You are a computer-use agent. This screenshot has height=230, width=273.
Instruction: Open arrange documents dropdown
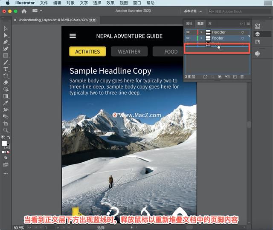coord(37,11)
